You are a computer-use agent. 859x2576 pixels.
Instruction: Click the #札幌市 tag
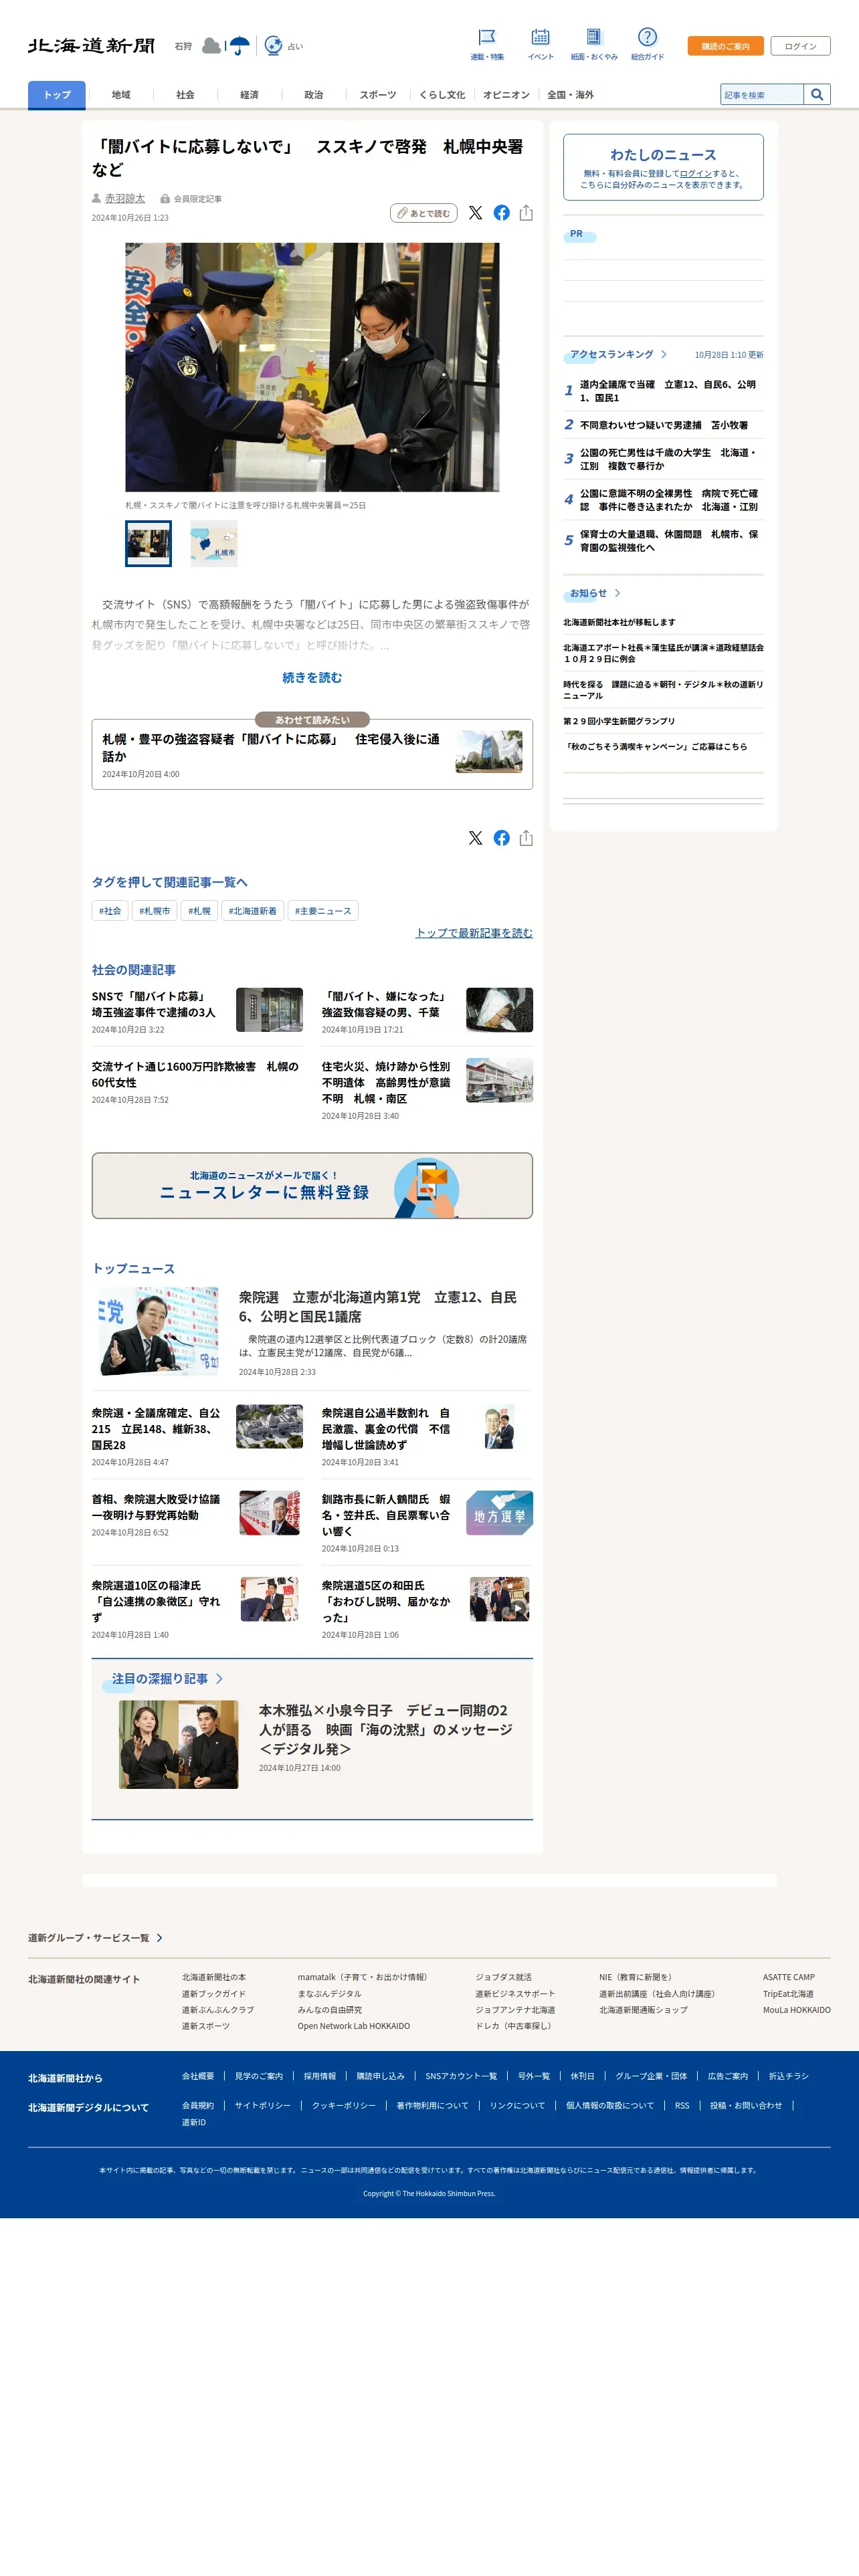pyautogui.click(x=154, y=910)
